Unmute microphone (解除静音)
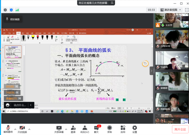The height and width of the screenshot is (135, 189). coord(8,129)
